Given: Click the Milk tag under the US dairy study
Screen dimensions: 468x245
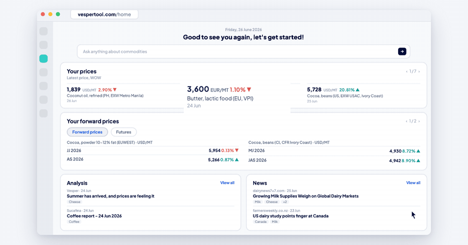Looking at the screenshot, I should pyautogui.click(x=275, y=222).
